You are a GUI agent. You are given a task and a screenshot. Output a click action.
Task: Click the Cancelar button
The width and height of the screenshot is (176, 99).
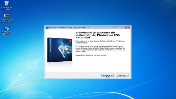[x=122, y=75]
